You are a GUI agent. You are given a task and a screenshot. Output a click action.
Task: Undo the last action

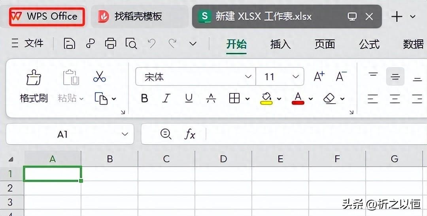pos(152,43)
